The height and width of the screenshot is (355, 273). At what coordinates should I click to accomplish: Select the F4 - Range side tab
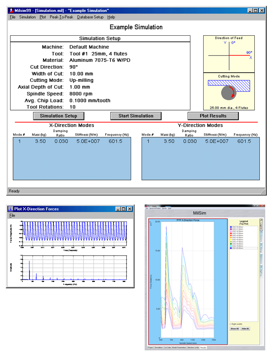coord(261,248)
